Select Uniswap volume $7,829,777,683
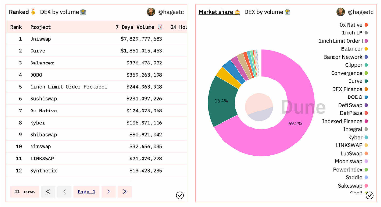381x207 pixels. coord(141,39)
